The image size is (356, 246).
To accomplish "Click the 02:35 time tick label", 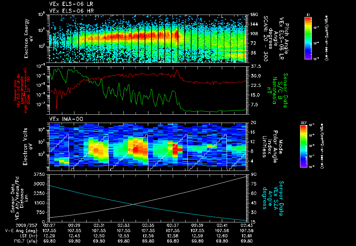I will [x=148, y=225].
